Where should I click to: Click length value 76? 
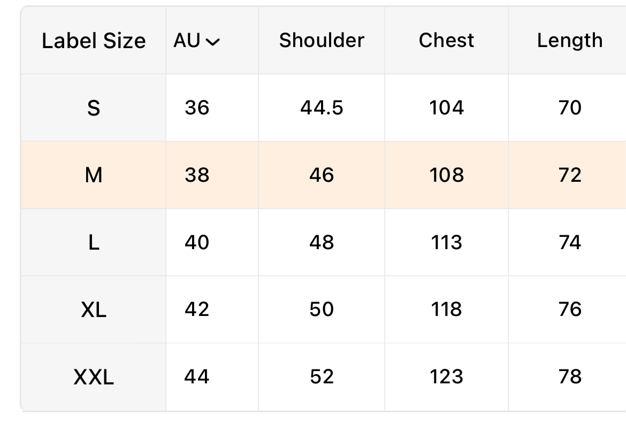[569, 310]
